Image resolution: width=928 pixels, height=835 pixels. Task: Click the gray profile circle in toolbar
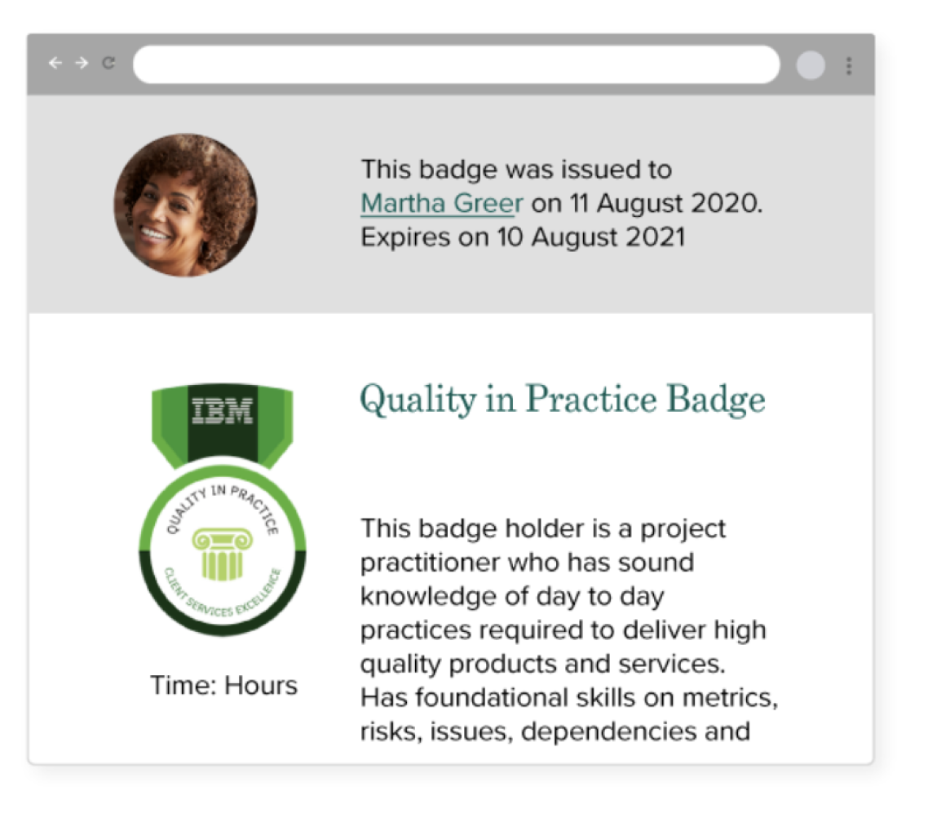point(811,65)
